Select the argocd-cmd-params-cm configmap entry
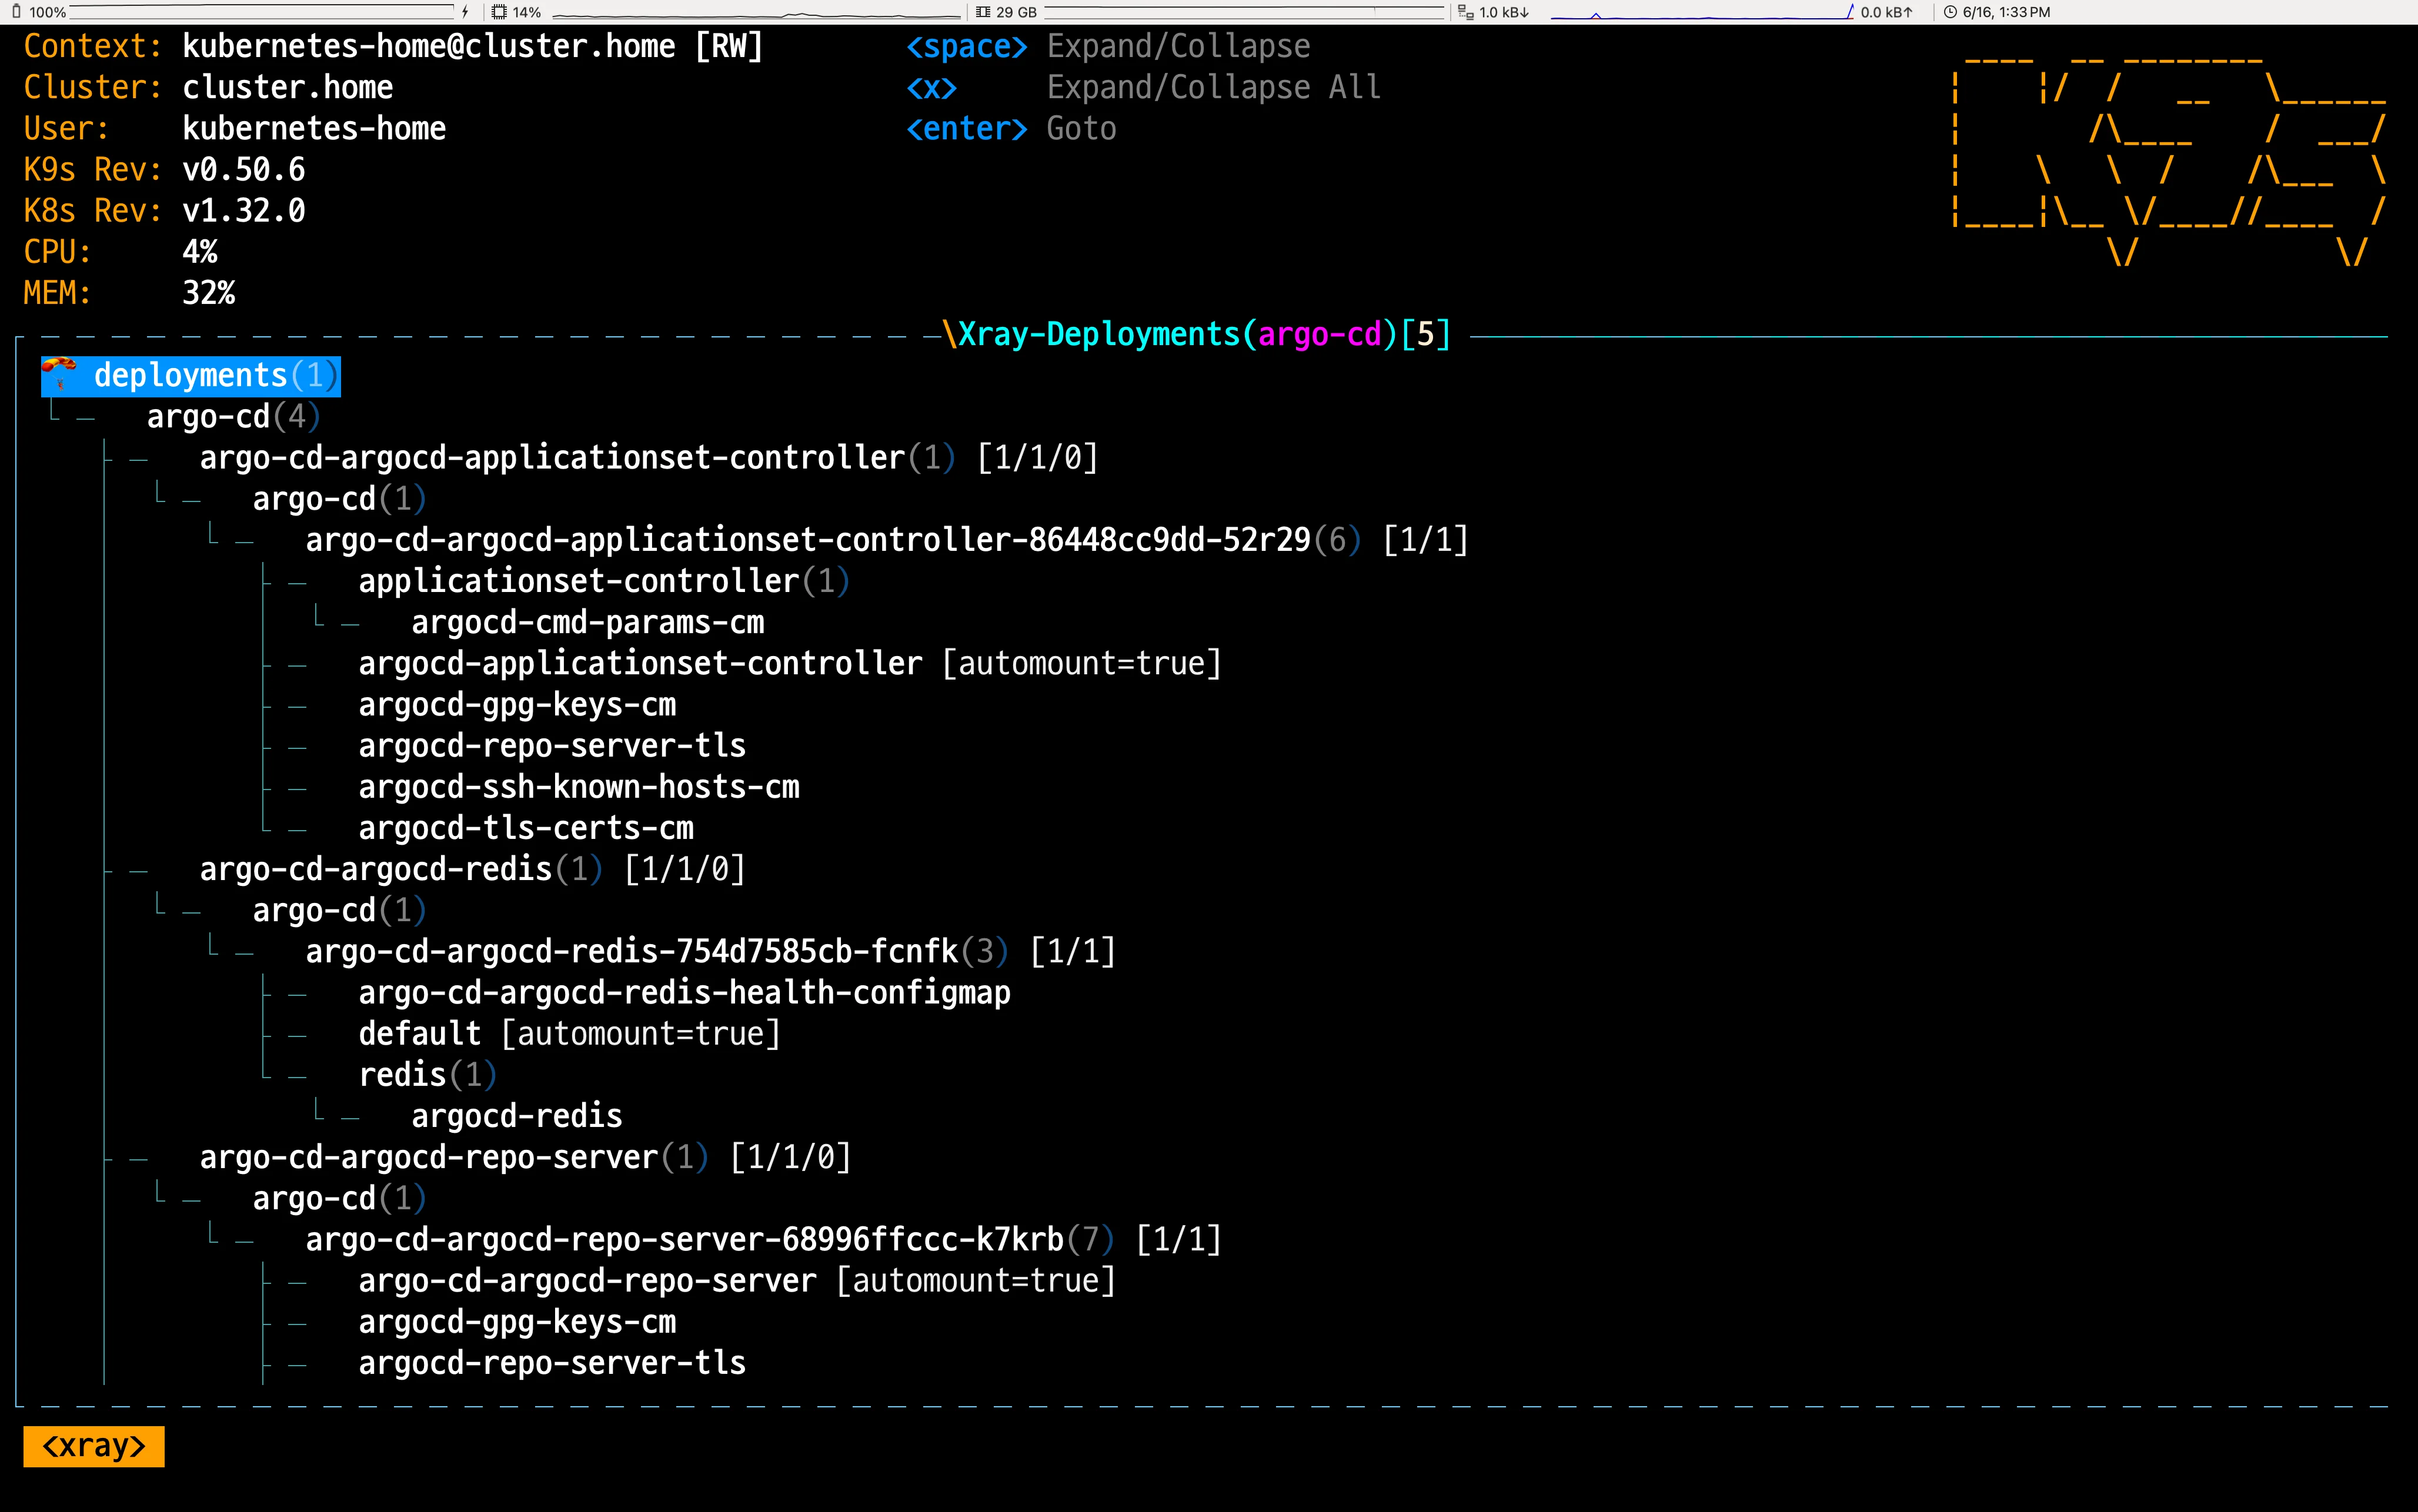 point(587,622)
